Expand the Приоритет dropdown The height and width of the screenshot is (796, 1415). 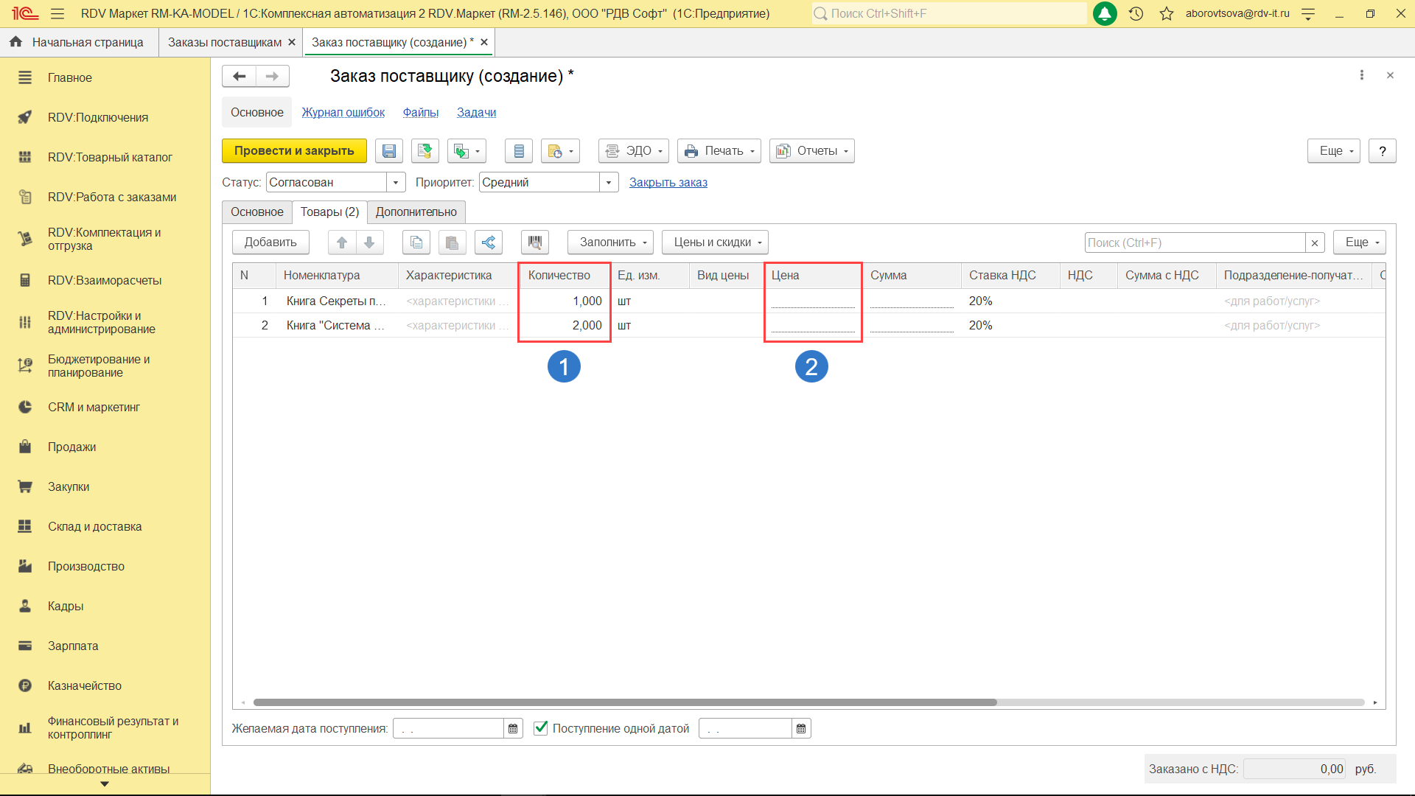click(x=609, y=182)
